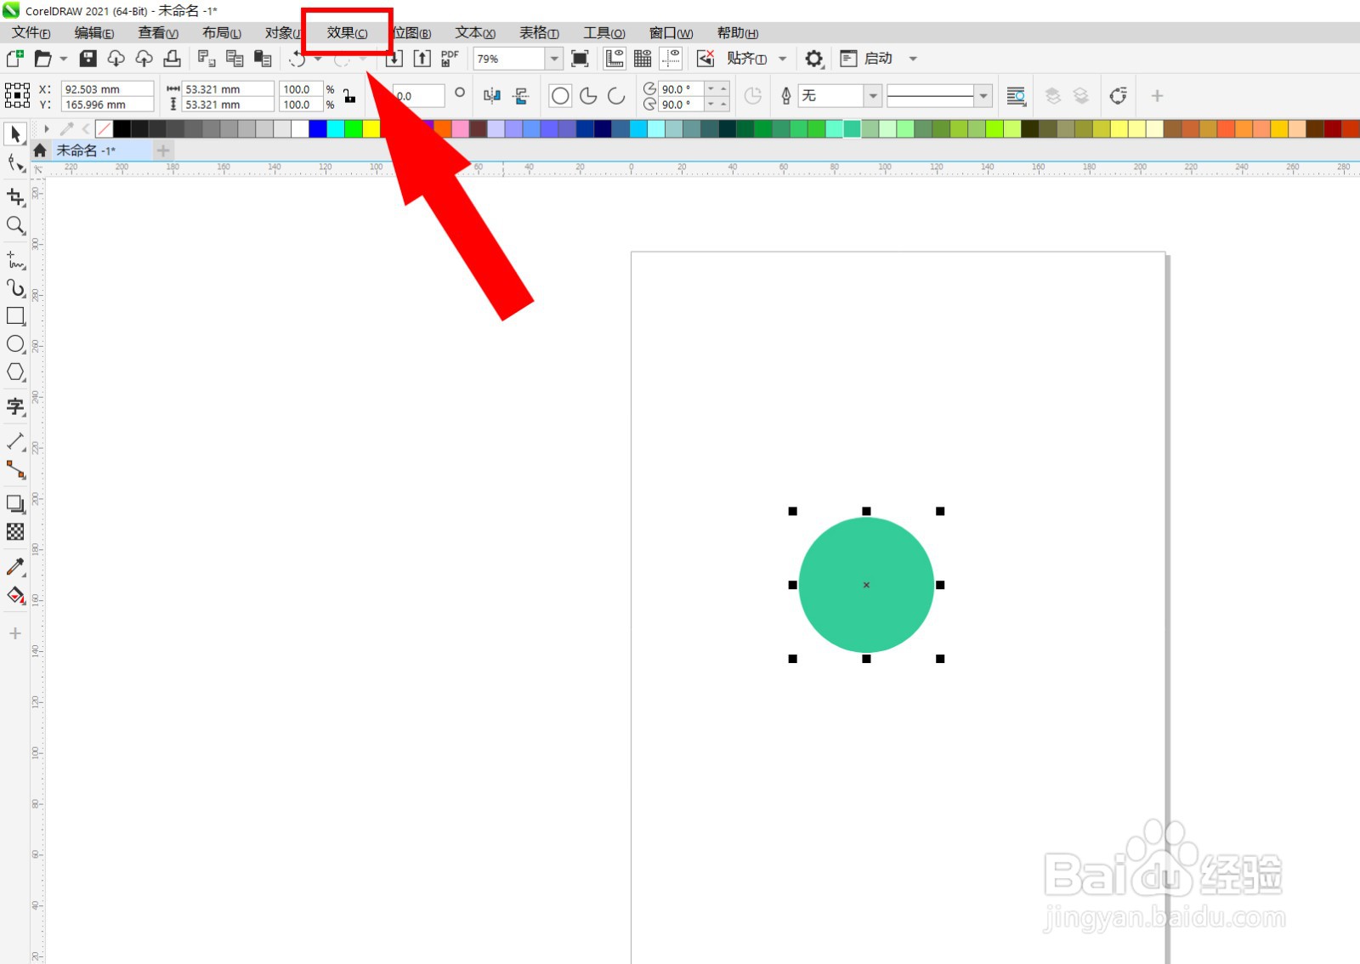Select the Rectangle tool
This screenshot has height=964, width=1360.
(x=15, y=316)
